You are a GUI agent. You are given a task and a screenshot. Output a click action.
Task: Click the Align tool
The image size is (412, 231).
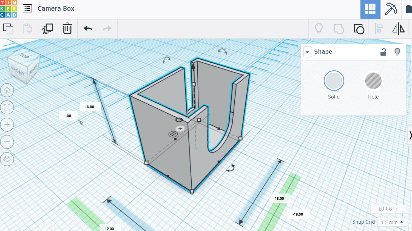pos(379,29)
